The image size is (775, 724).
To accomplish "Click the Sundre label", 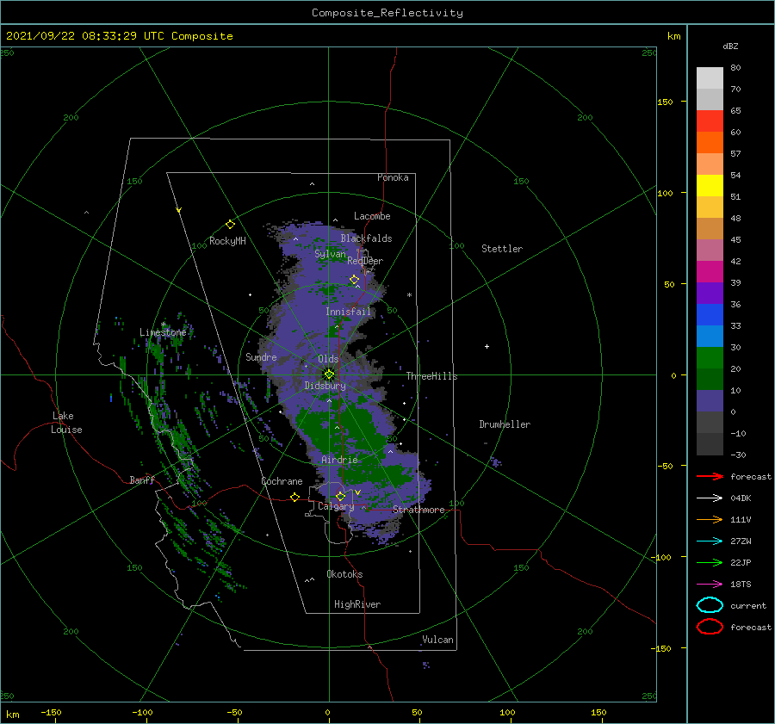I will click(x=261, y=357).
